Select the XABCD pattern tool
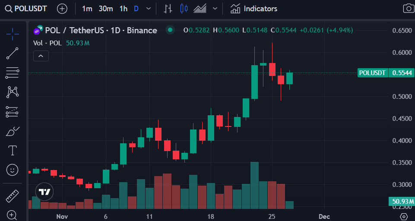 tap(13, 92)
